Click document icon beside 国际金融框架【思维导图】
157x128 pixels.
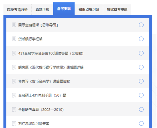pos(14,25)
